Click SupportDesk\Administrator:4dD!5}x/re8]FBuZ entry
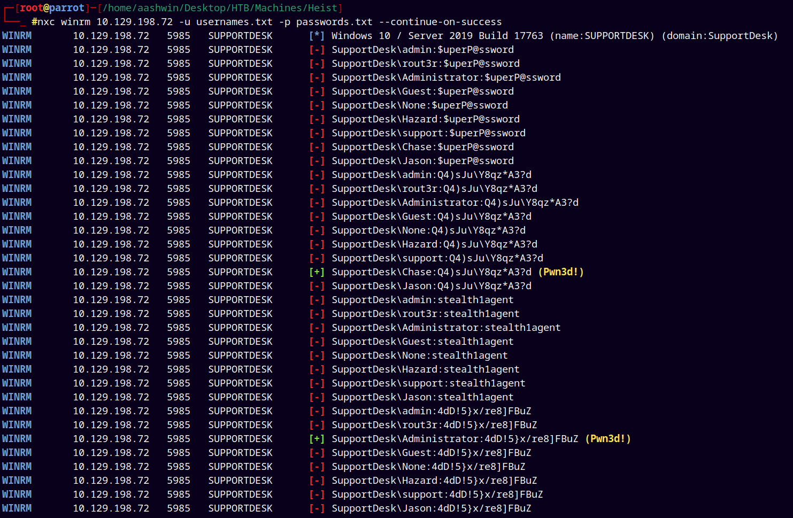Viewport: 793px width, 518px height. [455, 439]
